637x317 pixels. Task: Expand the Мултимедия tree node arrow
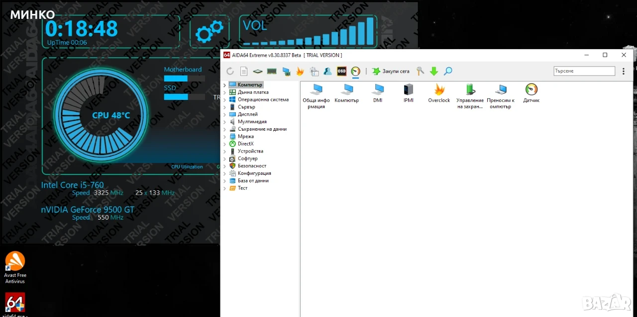[x=224, y=122]
